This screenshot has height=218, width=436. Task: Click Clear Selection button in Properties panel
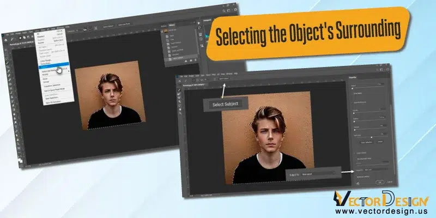(x=367, y=142)
